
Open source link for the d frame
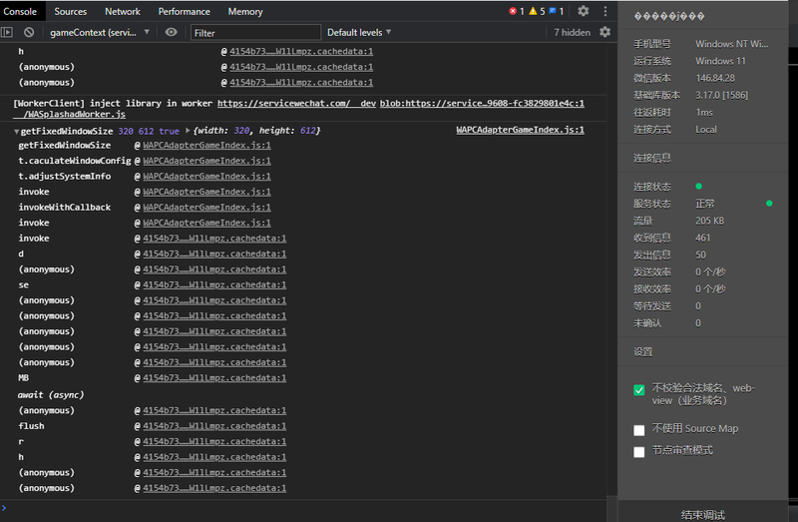coord(214,255)
